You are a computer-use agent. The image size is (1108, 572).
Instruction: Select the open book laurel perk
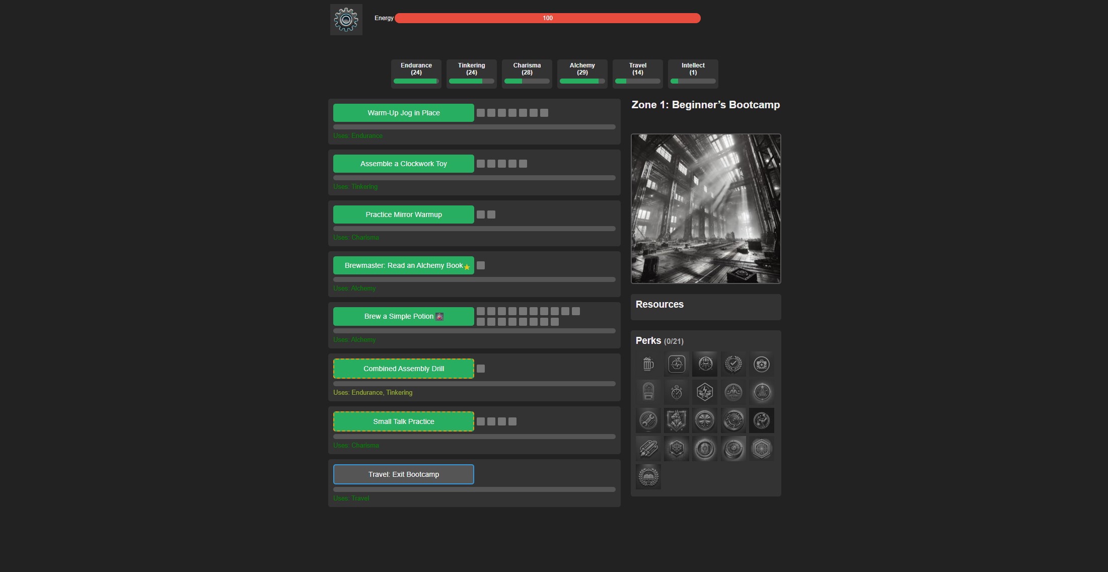648,477
